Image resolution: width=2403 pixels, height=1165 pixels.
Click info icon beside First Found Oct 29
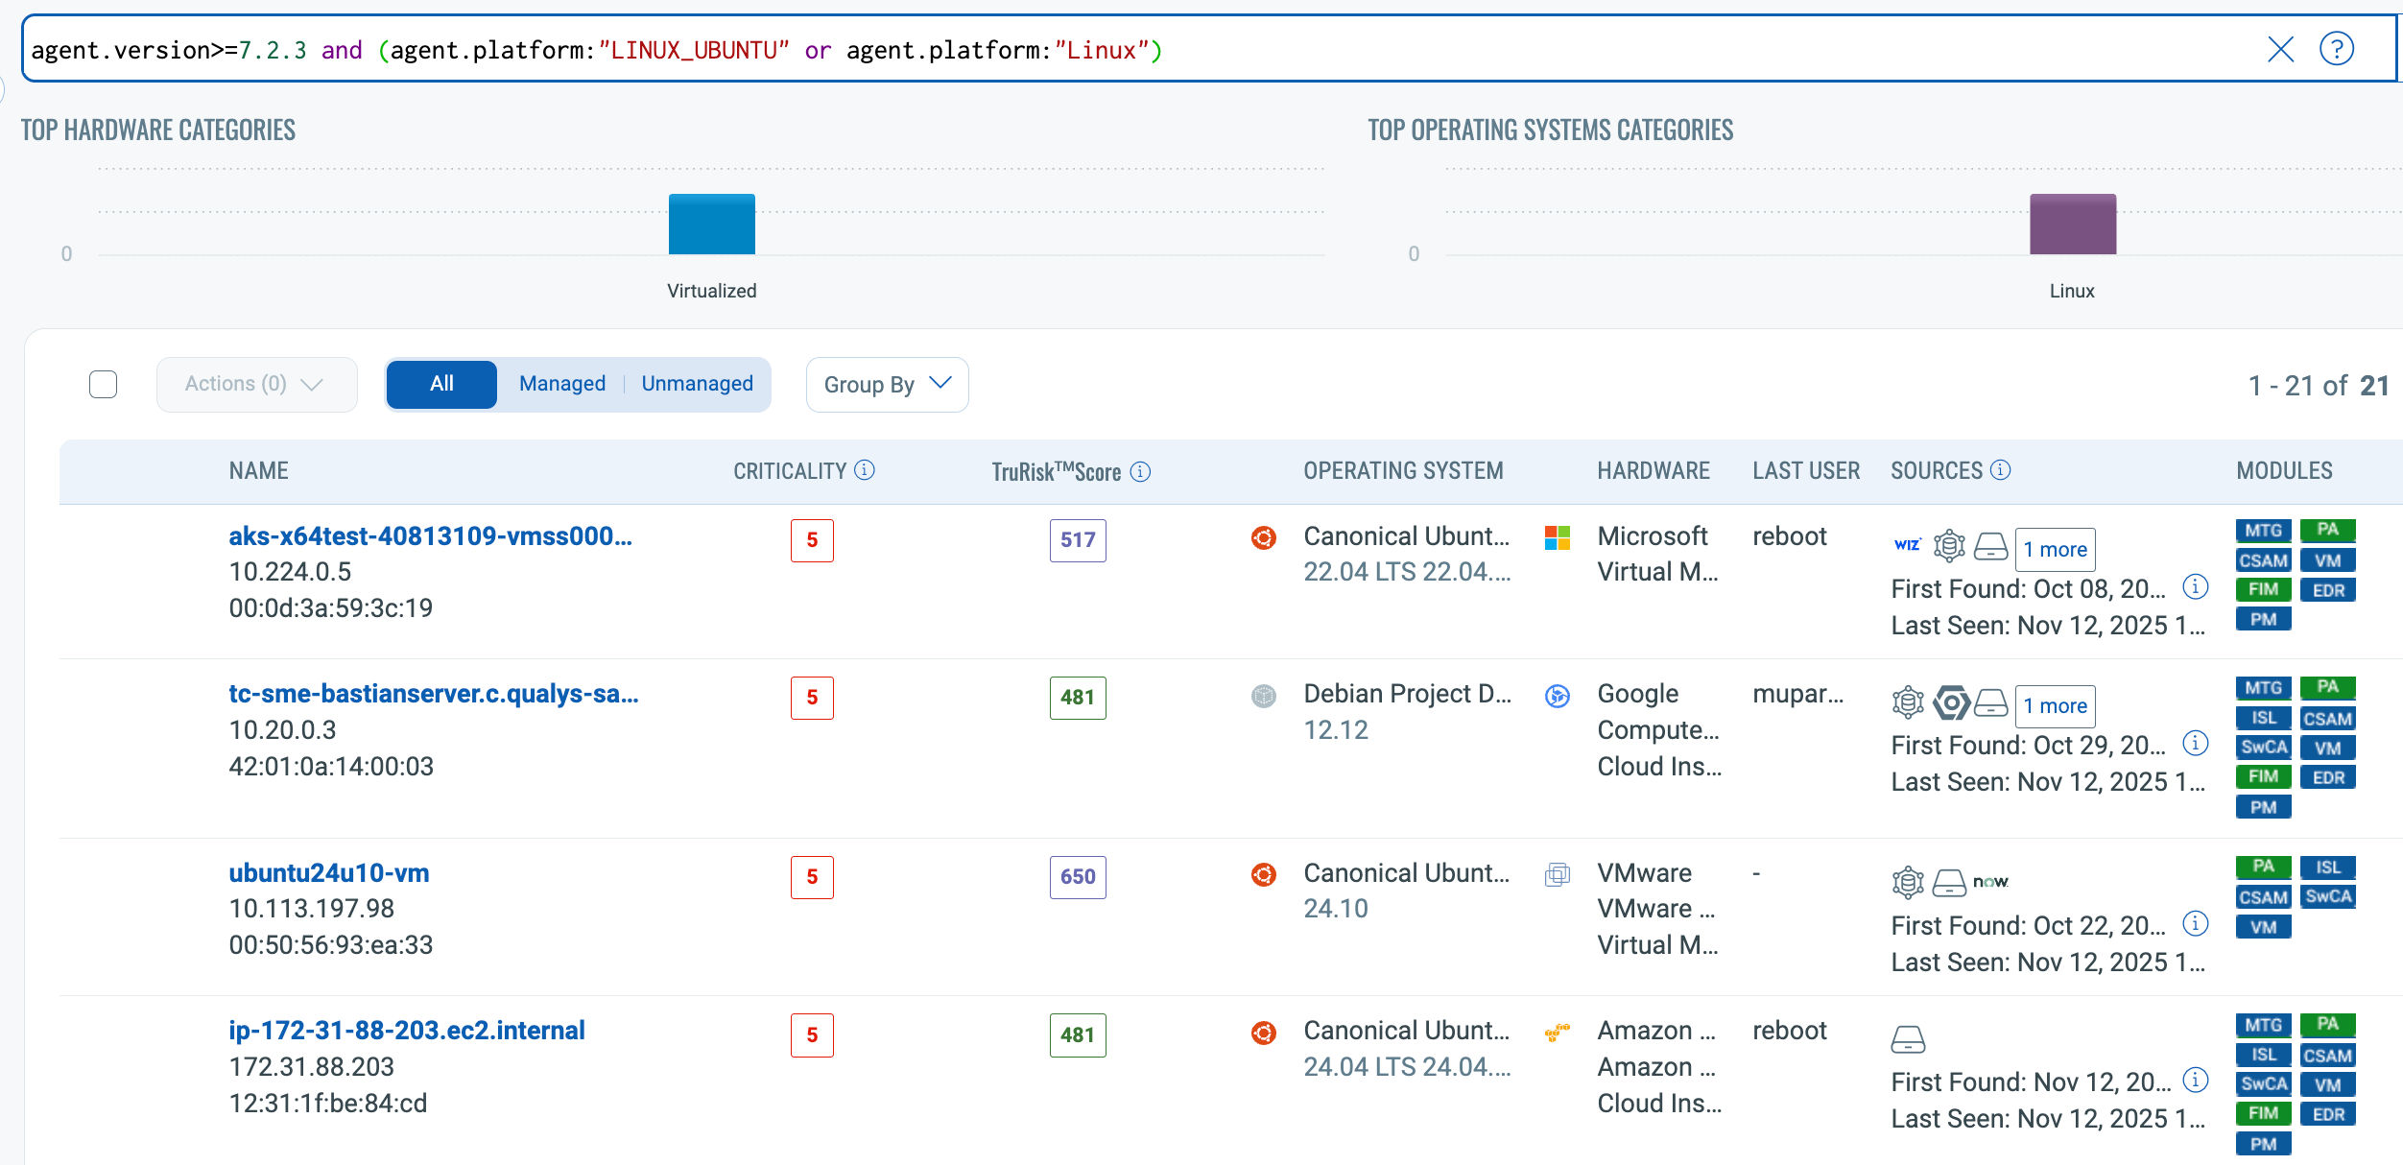[x=2196, y=743]
